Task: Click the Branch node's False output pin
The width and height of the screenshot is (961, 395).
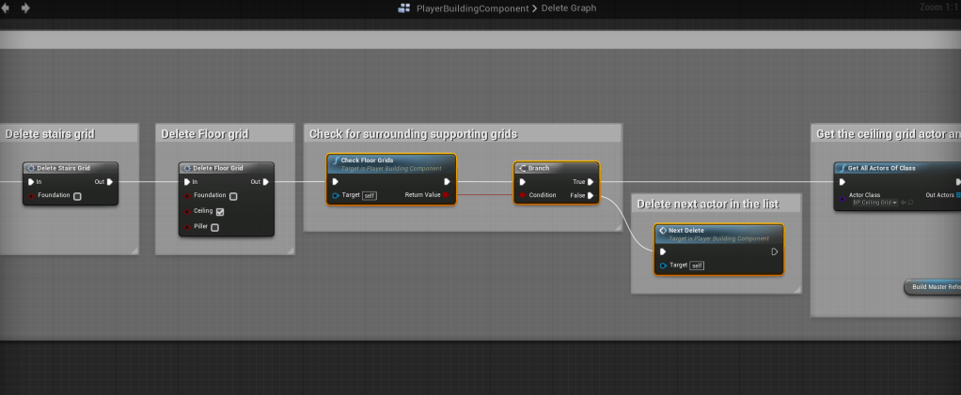Action: (591, 196)
